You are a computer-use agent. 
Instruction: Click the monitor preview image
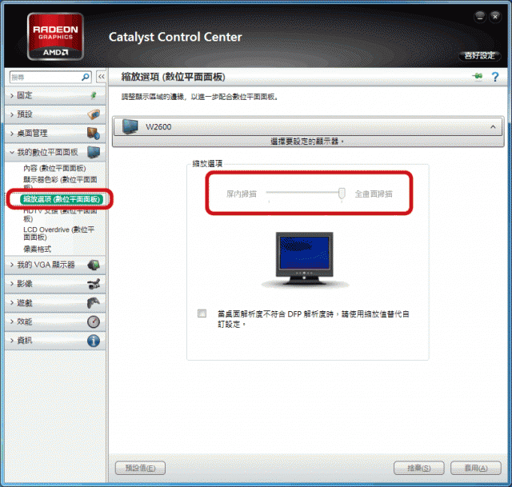[304, 260]
